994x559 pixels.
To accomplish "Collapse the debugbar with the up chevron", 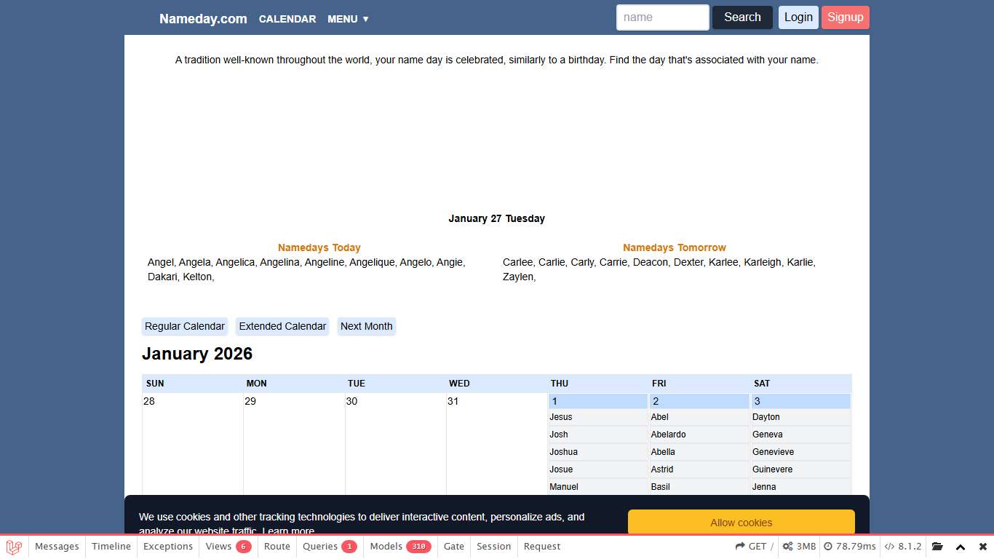I will click(961, 547).
